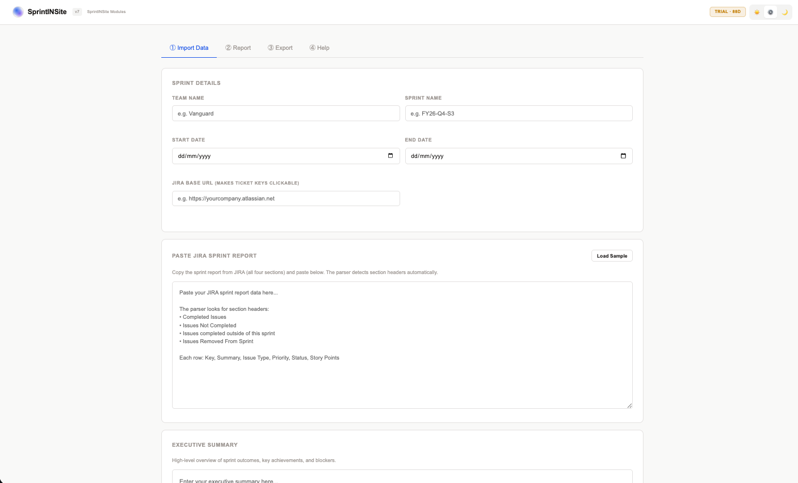The height and width of the screenshot is (483, 798).
Task: Open Start Date calendar picker icon
Action: point(391,156)
